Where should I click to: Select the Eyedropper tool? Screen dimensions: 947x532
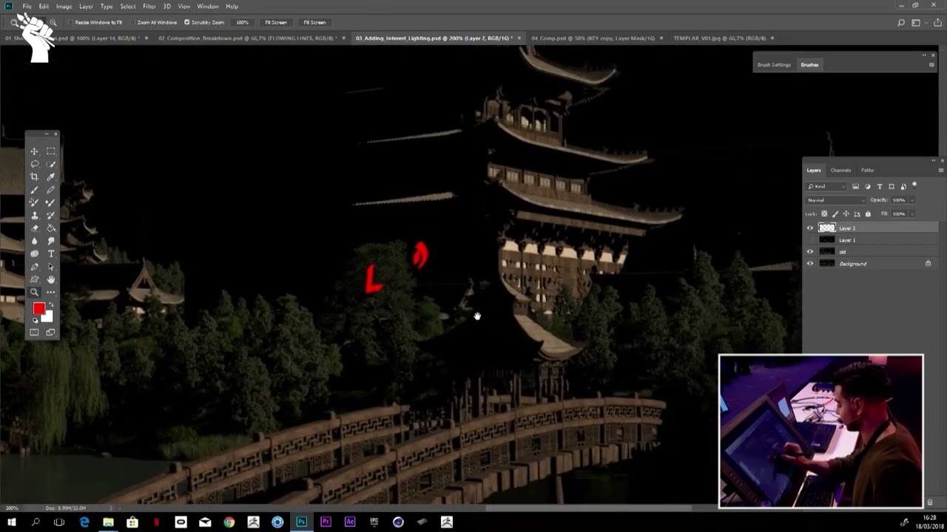coord(50,177)
